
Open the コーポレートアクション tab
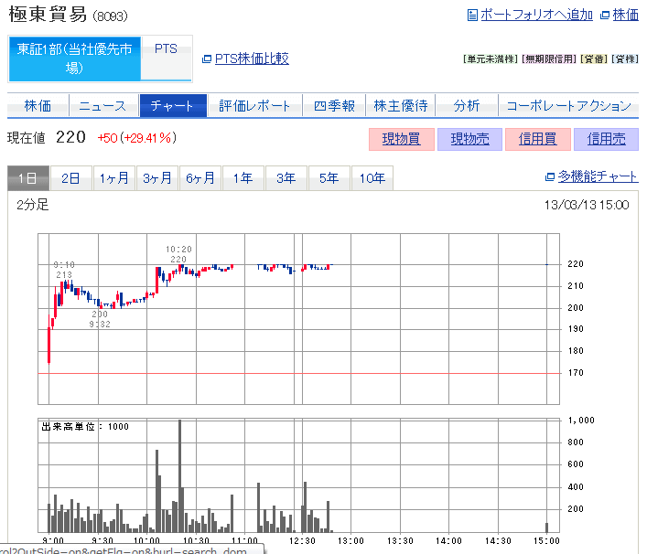[x=568, y=106]
